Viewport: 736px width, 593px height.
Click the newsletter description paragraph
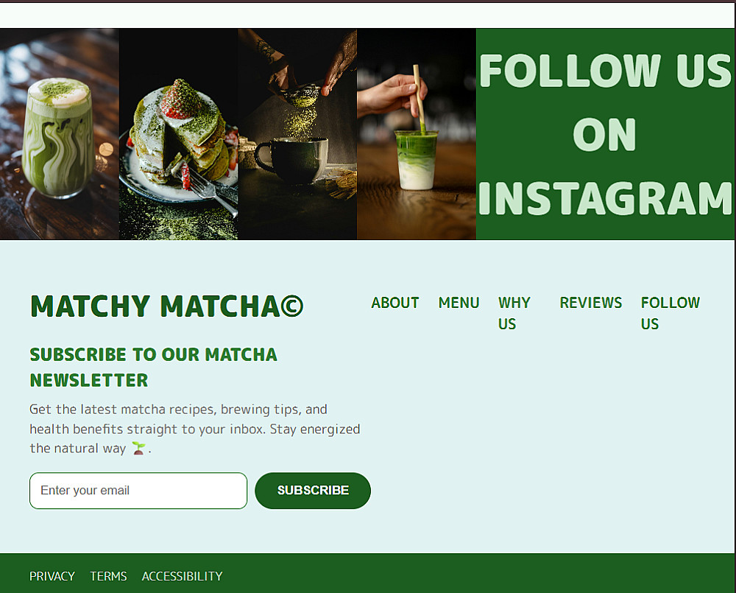coord(195,429)
